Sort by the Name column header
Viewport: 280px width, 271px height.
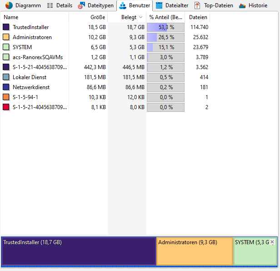click(x=35, y=17)
